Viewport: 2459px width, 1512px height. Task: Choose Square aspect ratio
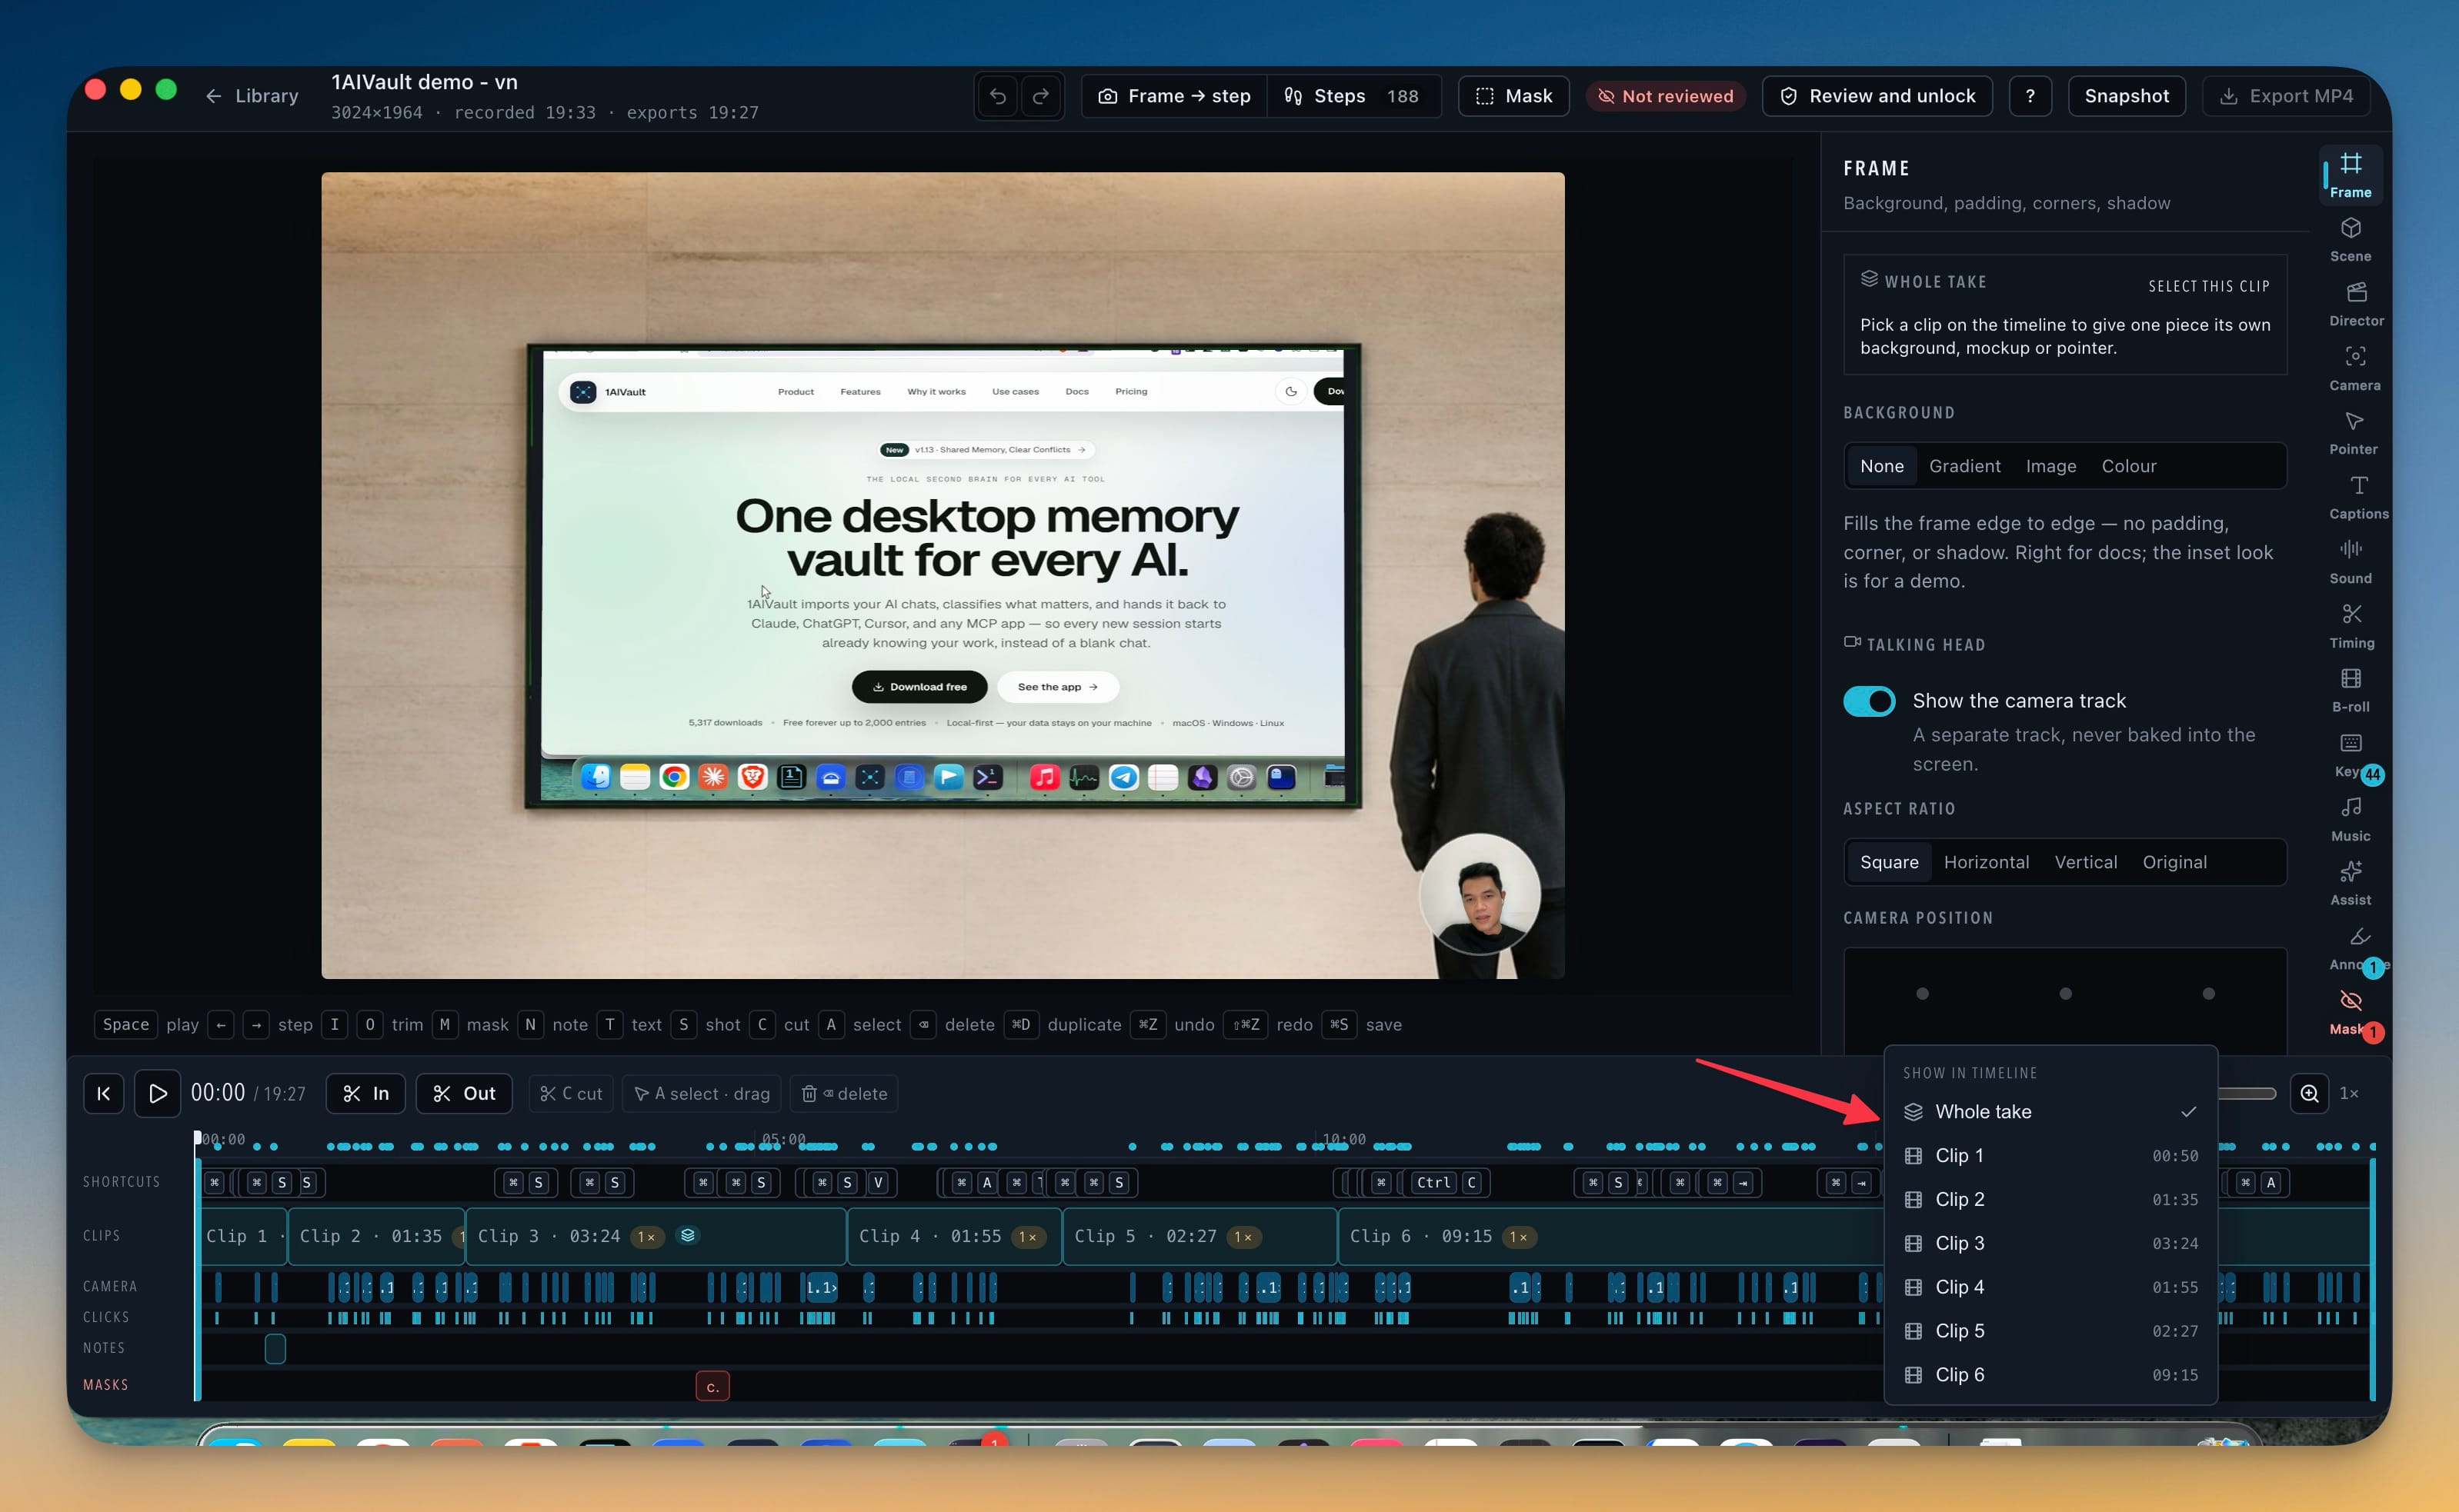[1889, 862]
